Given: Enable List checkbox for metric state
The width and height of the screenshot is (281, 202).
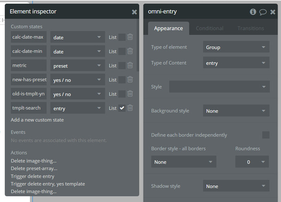Looking at the screenshot, I should [122, 65].
